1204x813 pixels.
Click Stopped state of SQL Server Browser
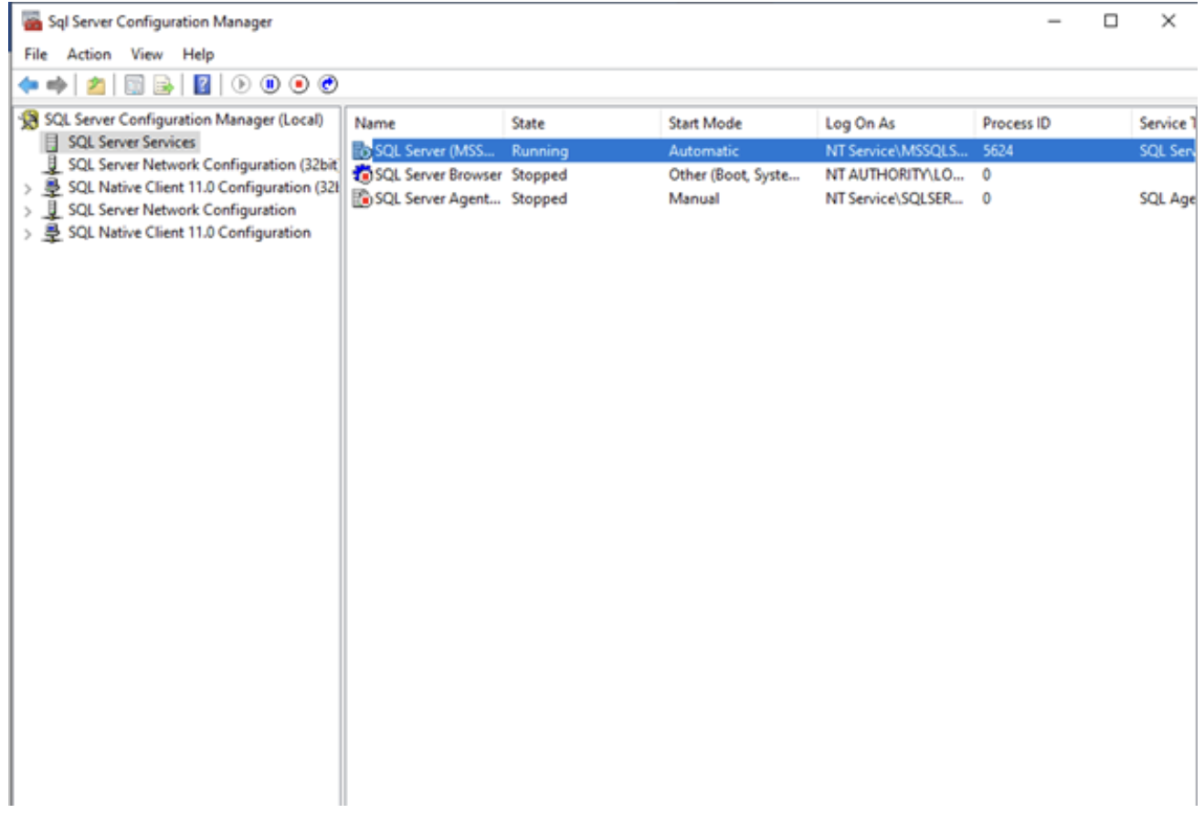click(x=539, y=174)
